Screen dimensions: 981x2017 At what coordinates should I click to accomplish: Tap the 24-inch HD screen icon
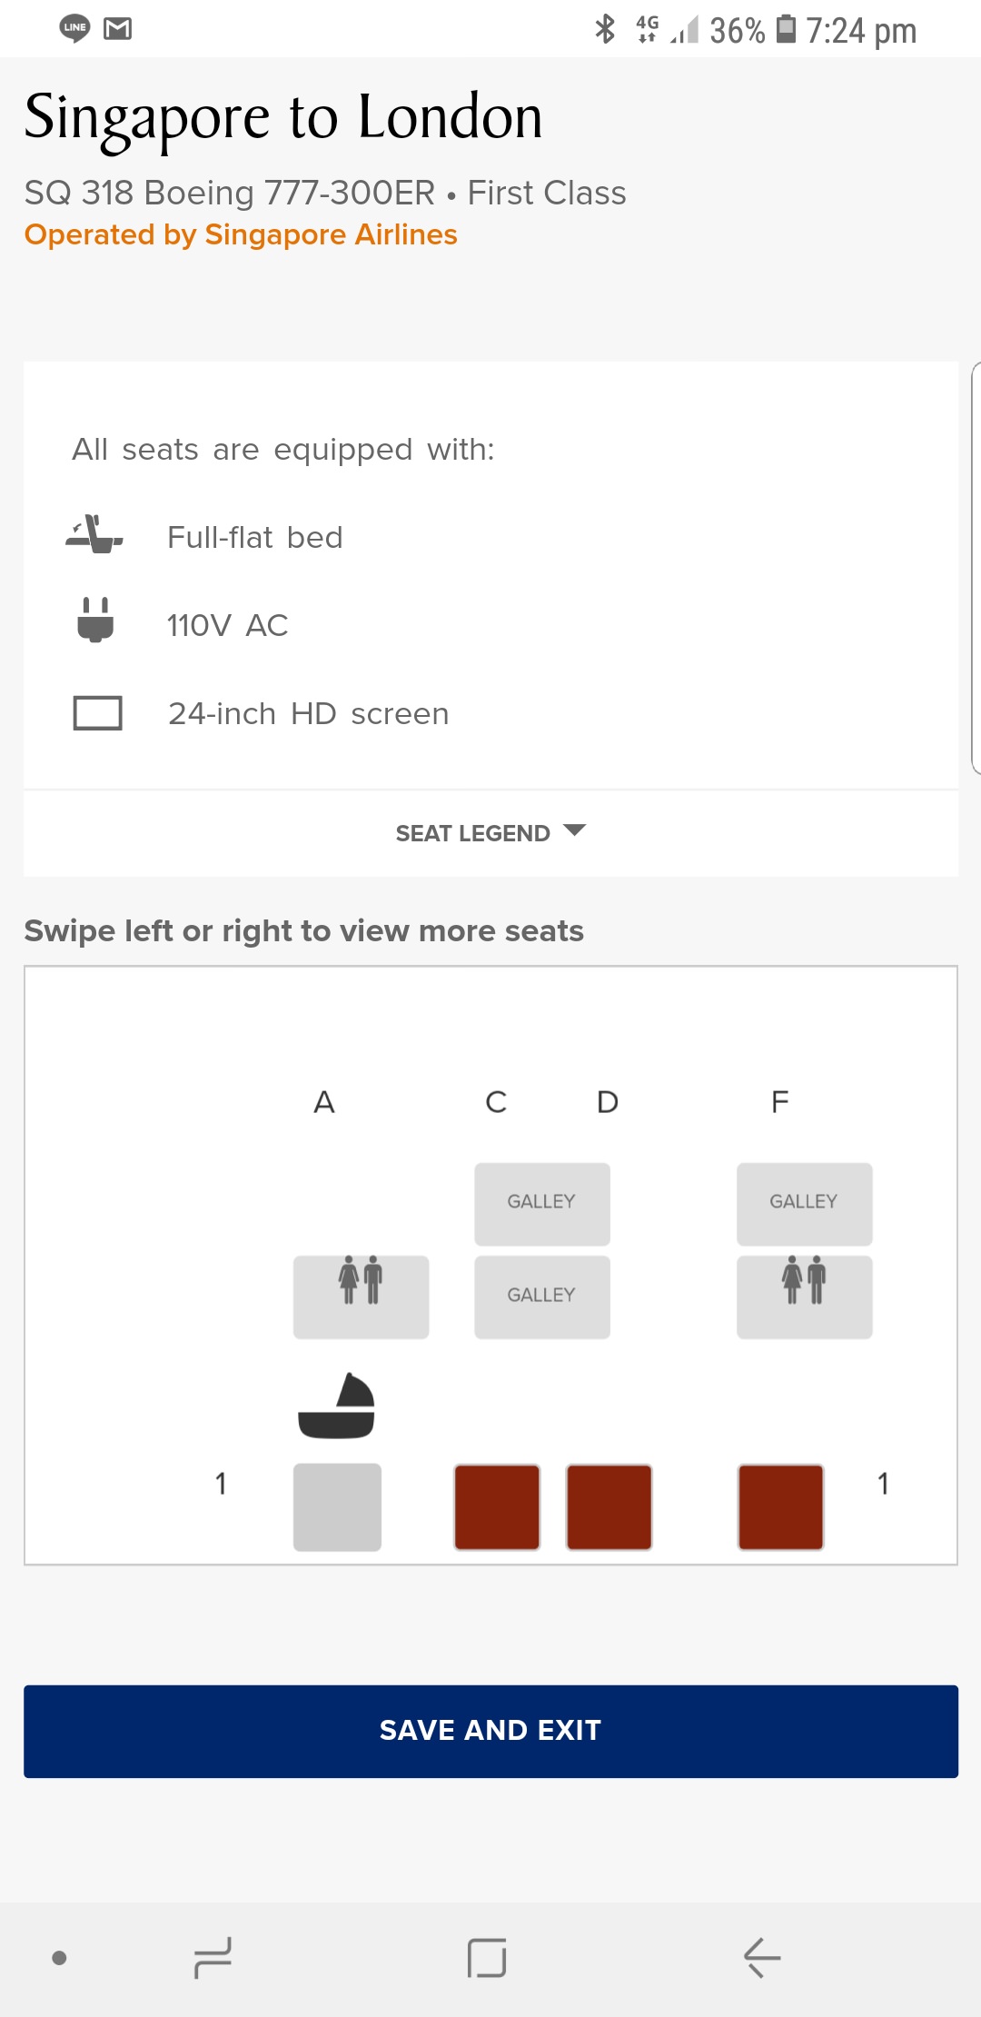click(97, 713)
